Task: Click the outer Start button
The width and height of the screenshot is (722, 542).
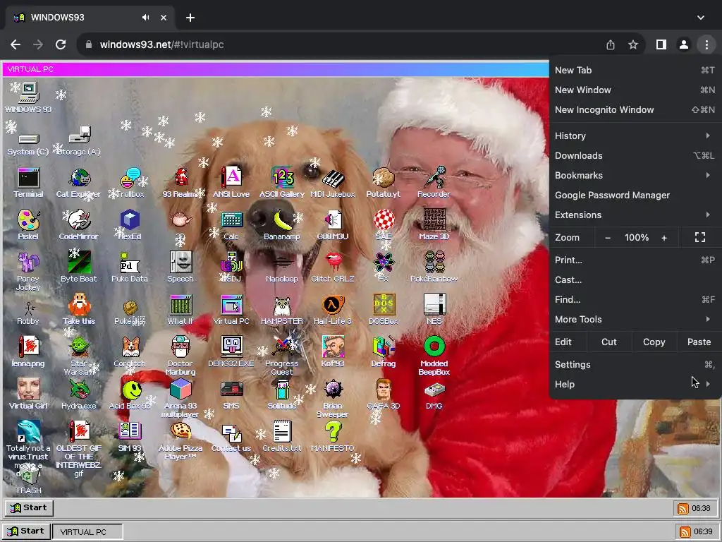Action: 26,531
